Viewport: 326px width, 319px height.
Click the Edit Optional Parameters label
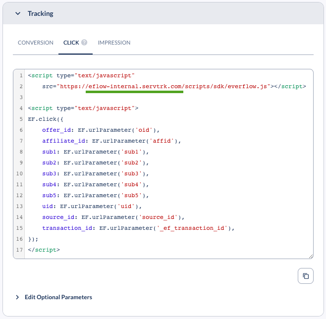[58, 297]
